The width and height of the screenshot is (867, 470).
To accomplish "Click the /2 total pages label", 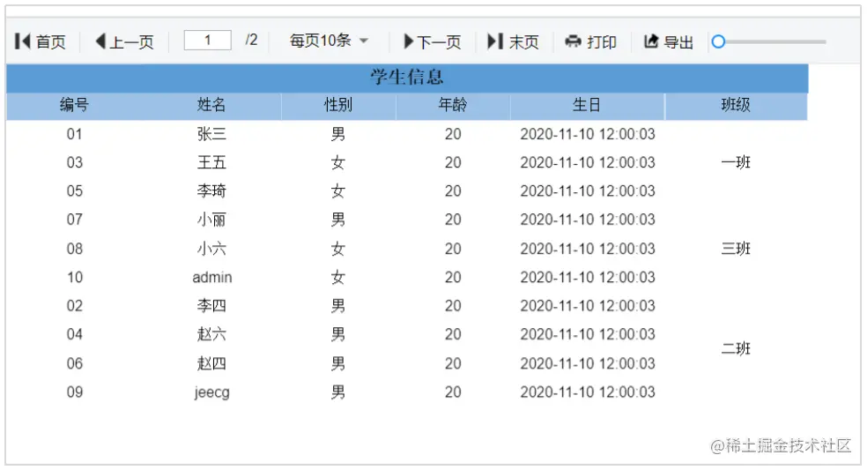I will coord(252,41).
